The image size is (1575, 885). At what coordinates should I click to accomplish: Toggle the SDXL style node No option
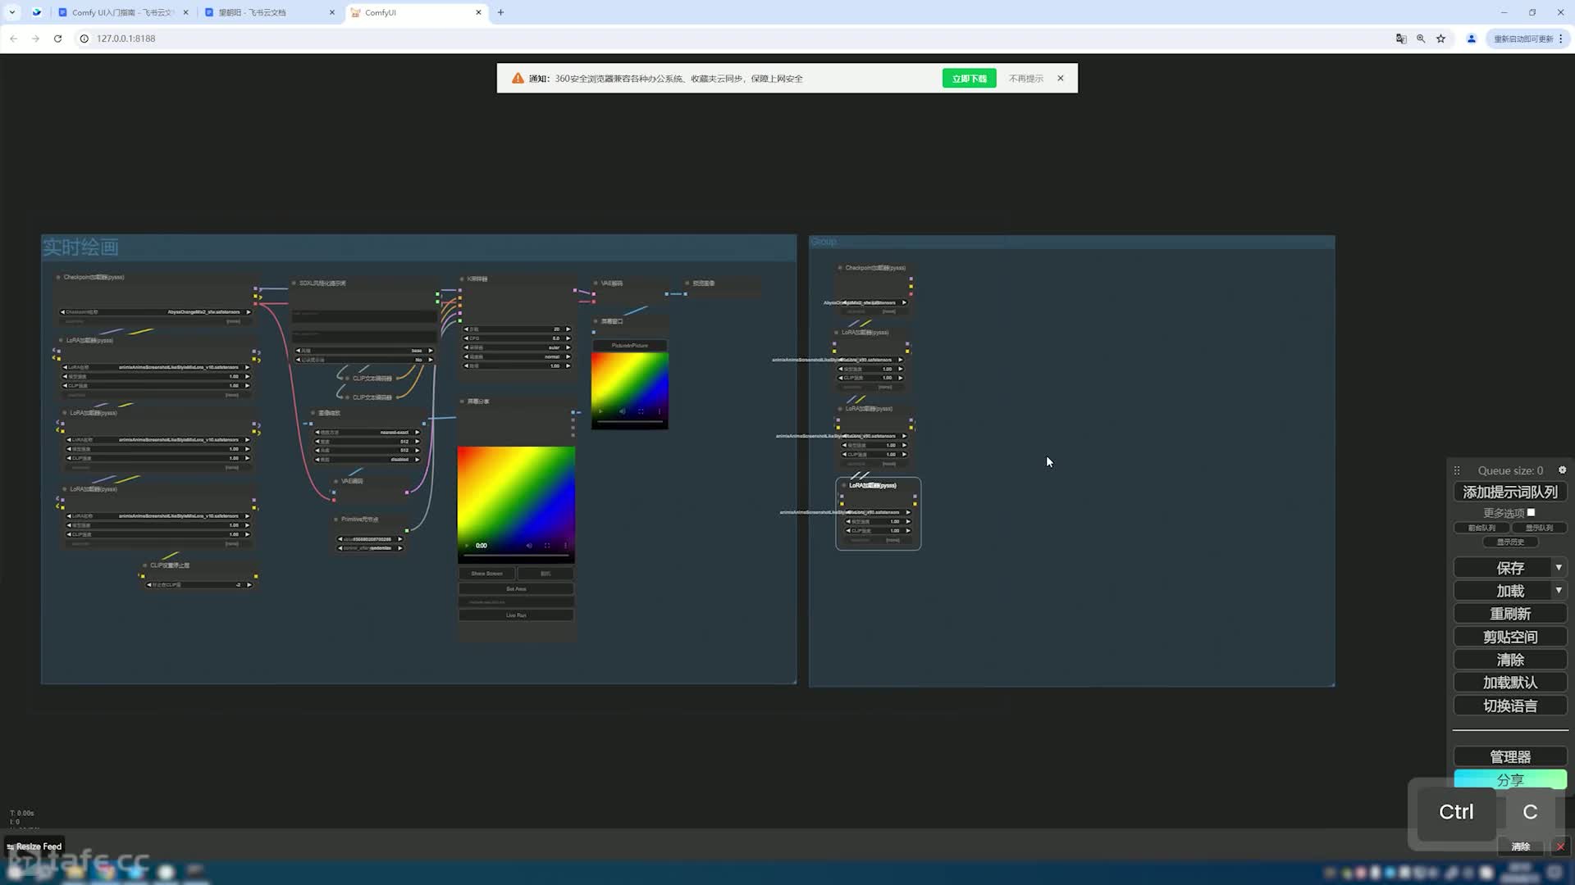pyautogui.click(x=364, y=360)
